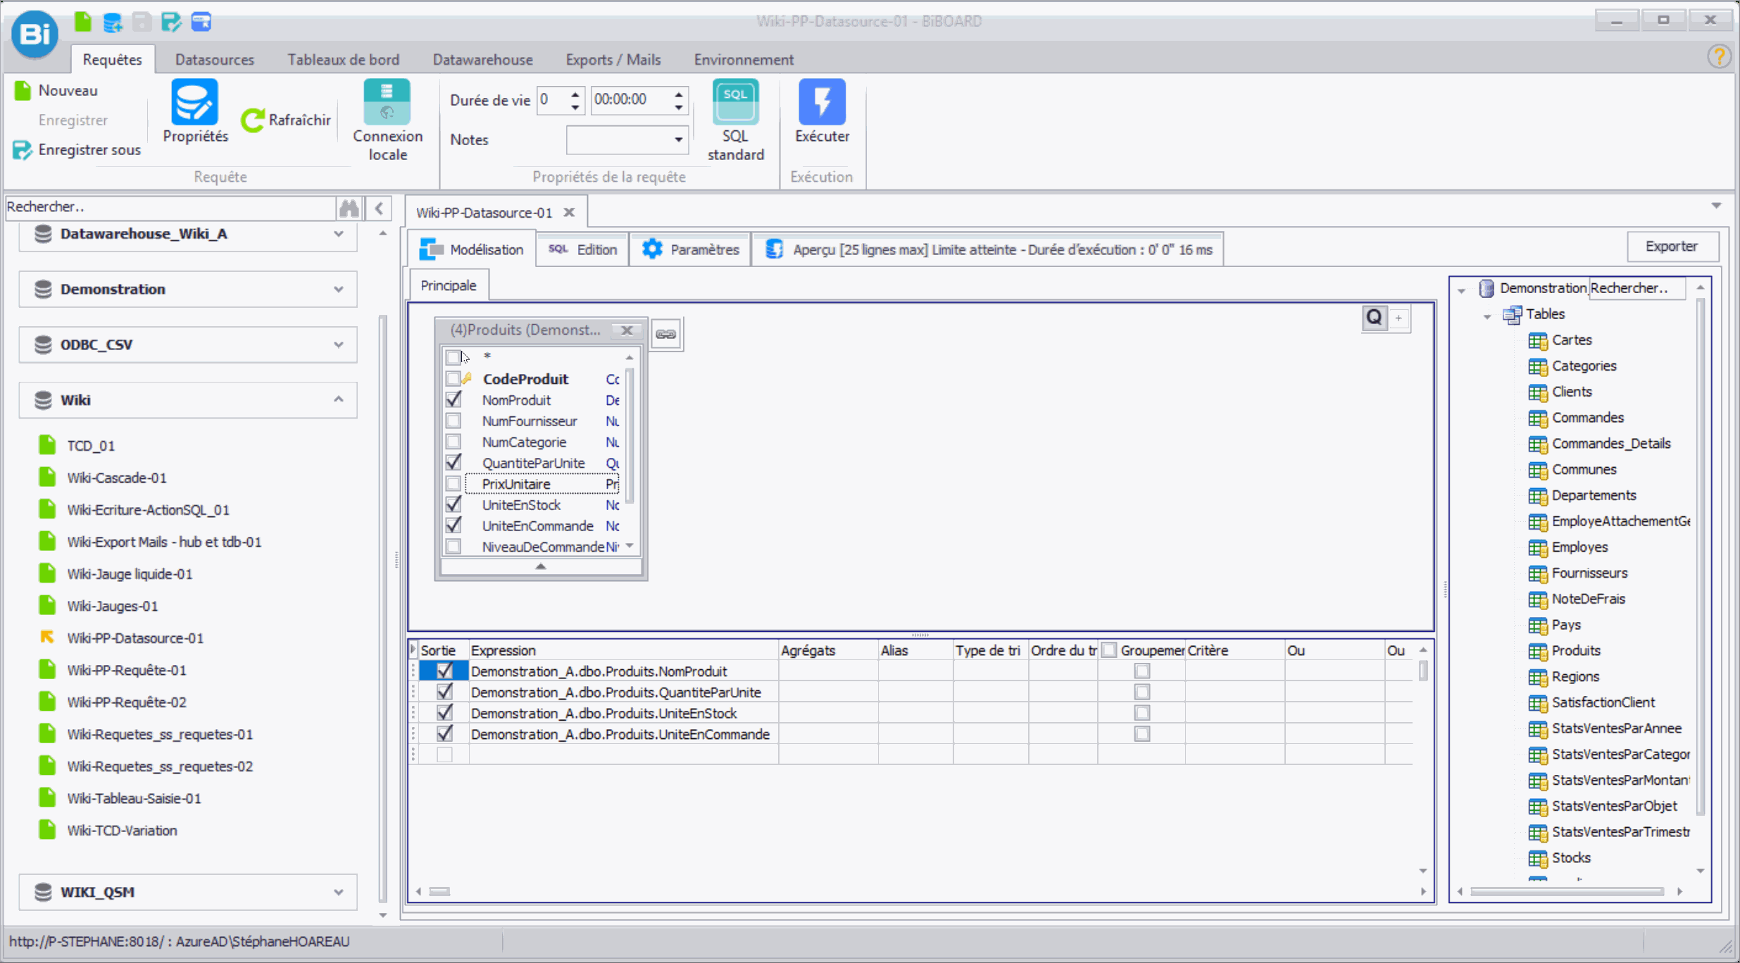This screenshot has width=1740, height=963.
Task: Click the Durée de vie time field
Action: [631, 99]
